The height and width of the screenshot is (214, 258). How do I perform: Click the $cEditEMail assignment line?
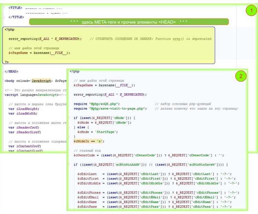click(157, 197)
